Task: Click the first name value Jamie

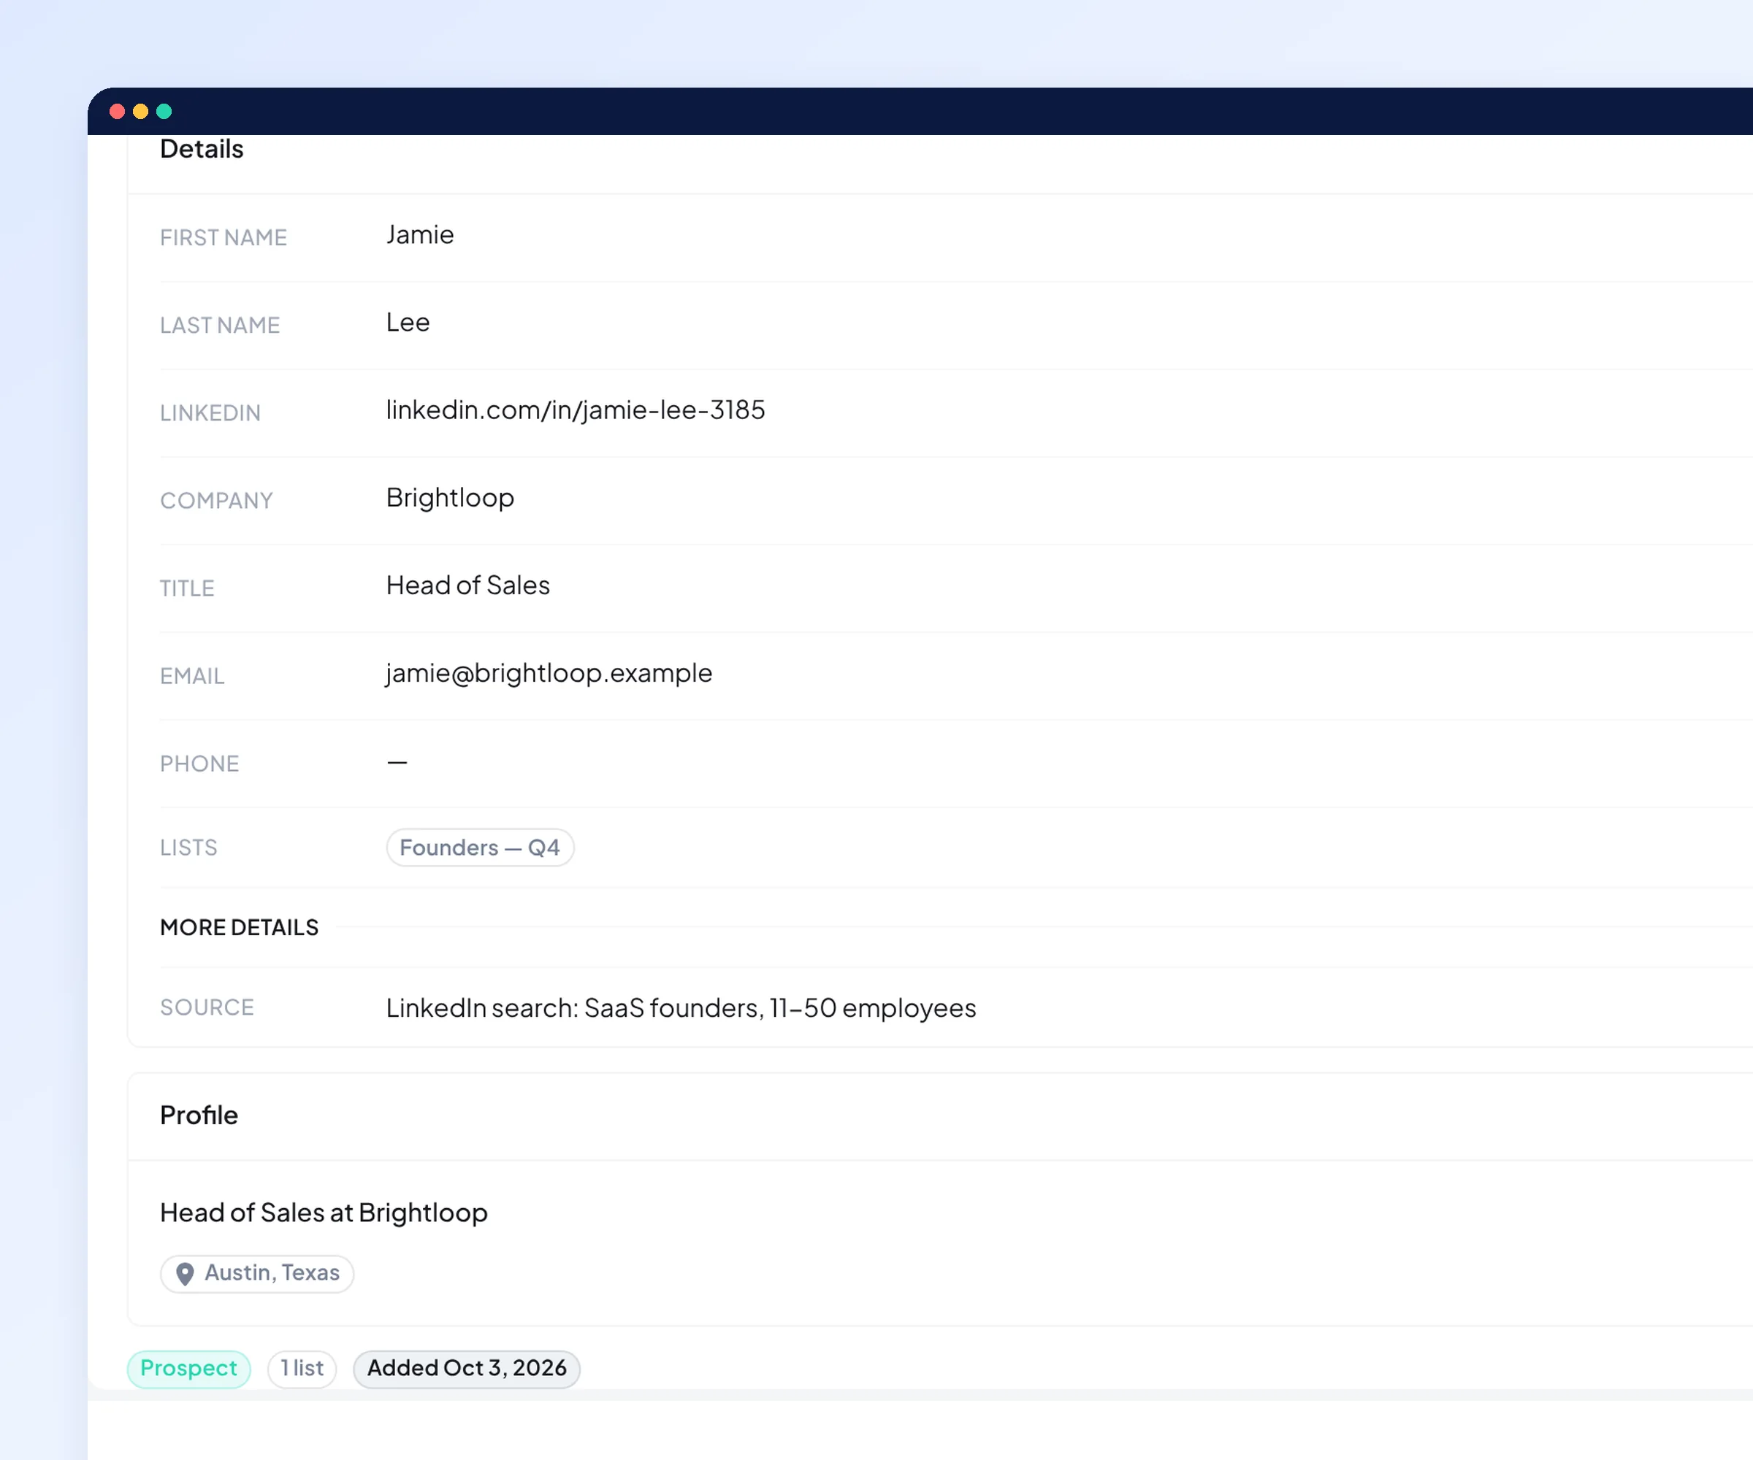Action: point(420,235)
